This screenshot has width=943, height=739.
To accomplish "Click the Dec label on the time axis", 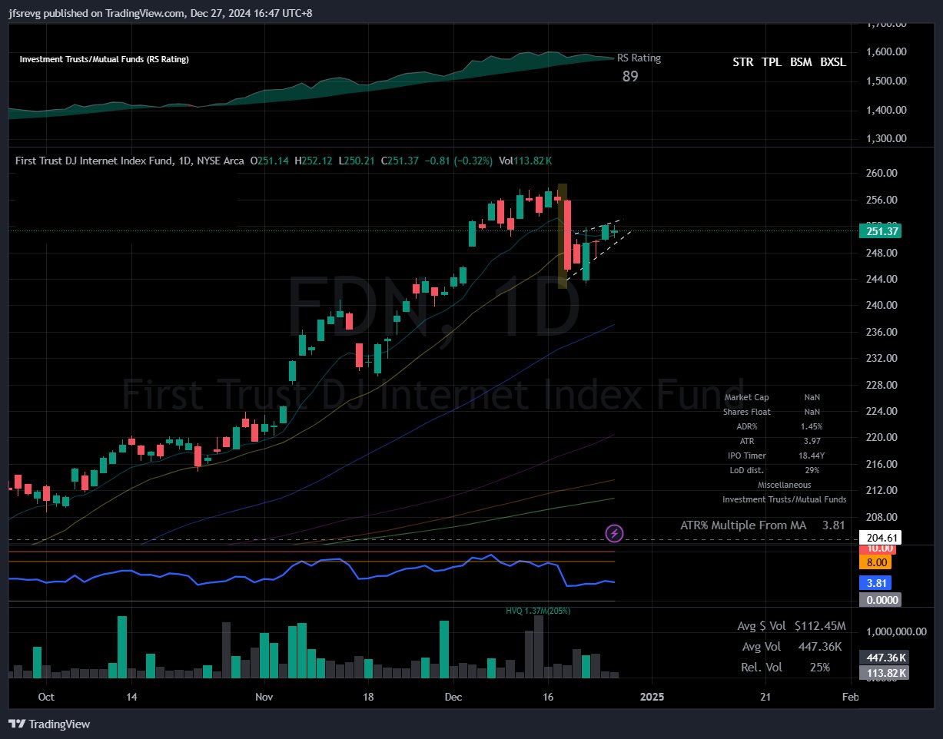I will [x=453, y=697].
